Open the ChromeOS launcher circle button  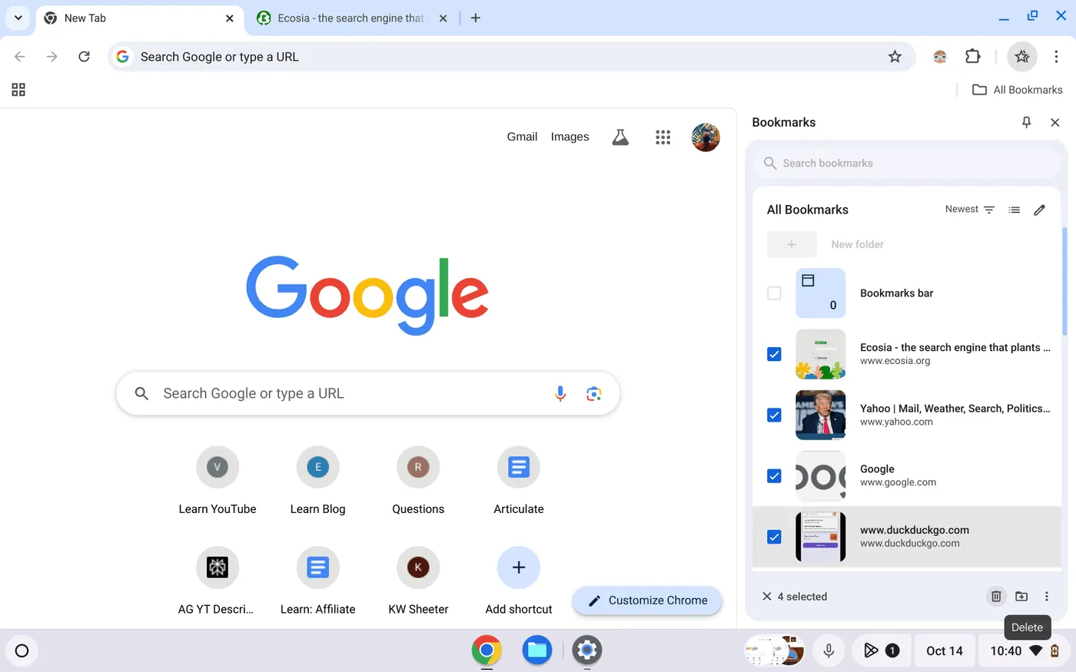pyautogui.click(x=22, y=650)
